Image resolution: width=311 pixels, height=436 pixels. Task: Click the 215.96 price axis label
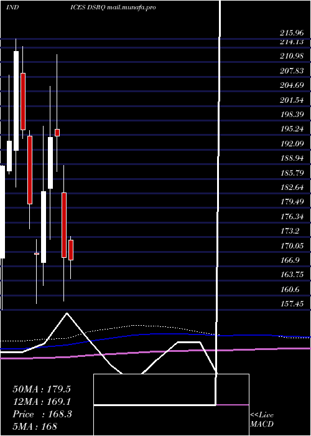pyautogui.click(x=292, y=33)
